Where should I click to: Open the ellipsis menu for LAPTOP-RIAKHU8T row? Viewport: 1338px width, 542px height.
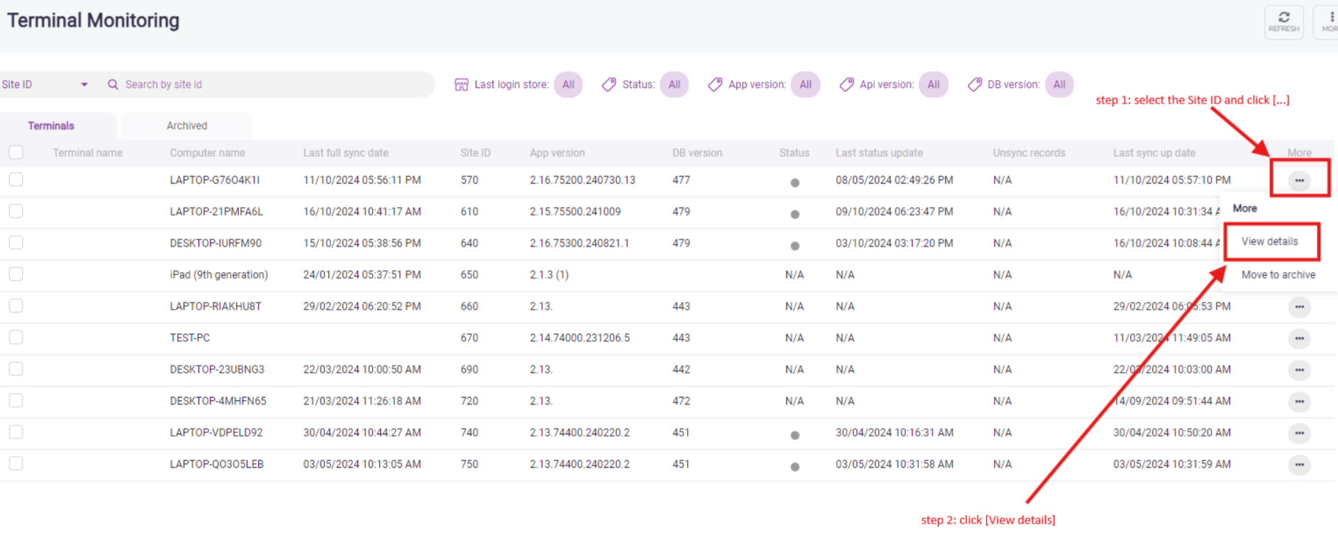point(1299,307)
